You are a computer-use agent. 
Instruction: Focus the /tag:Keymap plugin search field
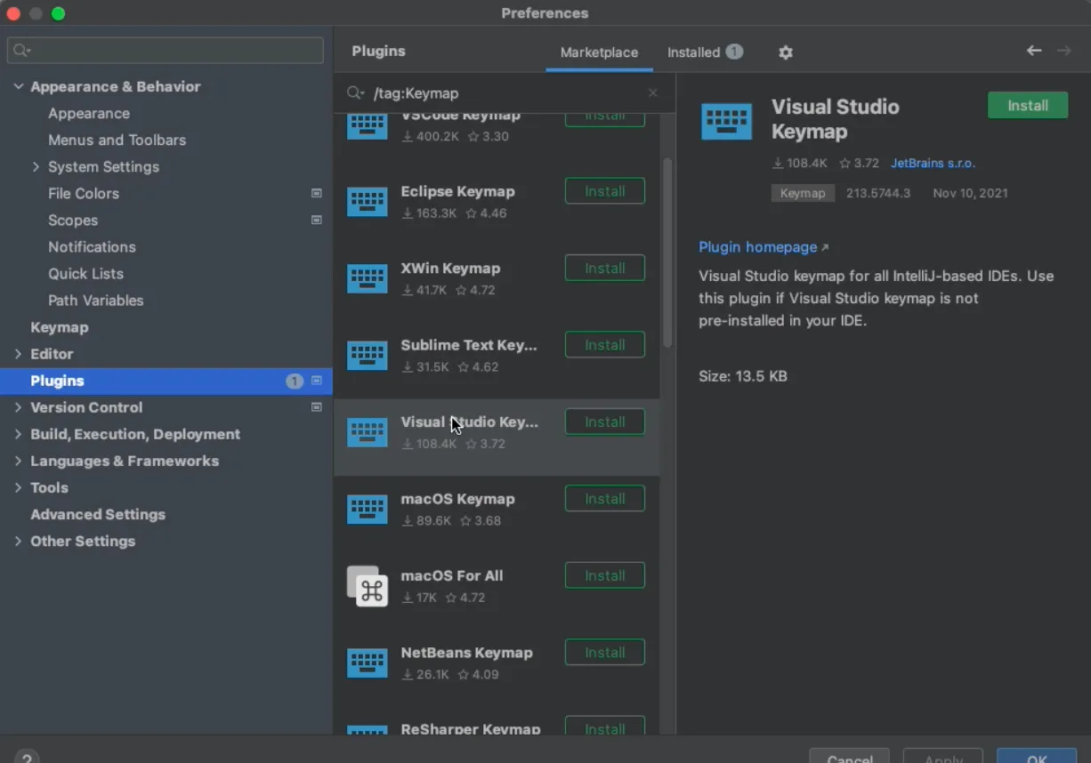coord(503,92)
